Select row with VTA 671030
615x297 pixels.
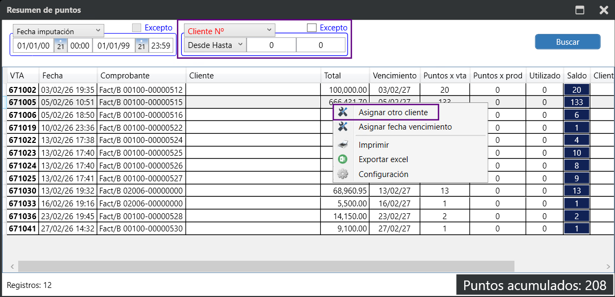click(x=22, y=190)
